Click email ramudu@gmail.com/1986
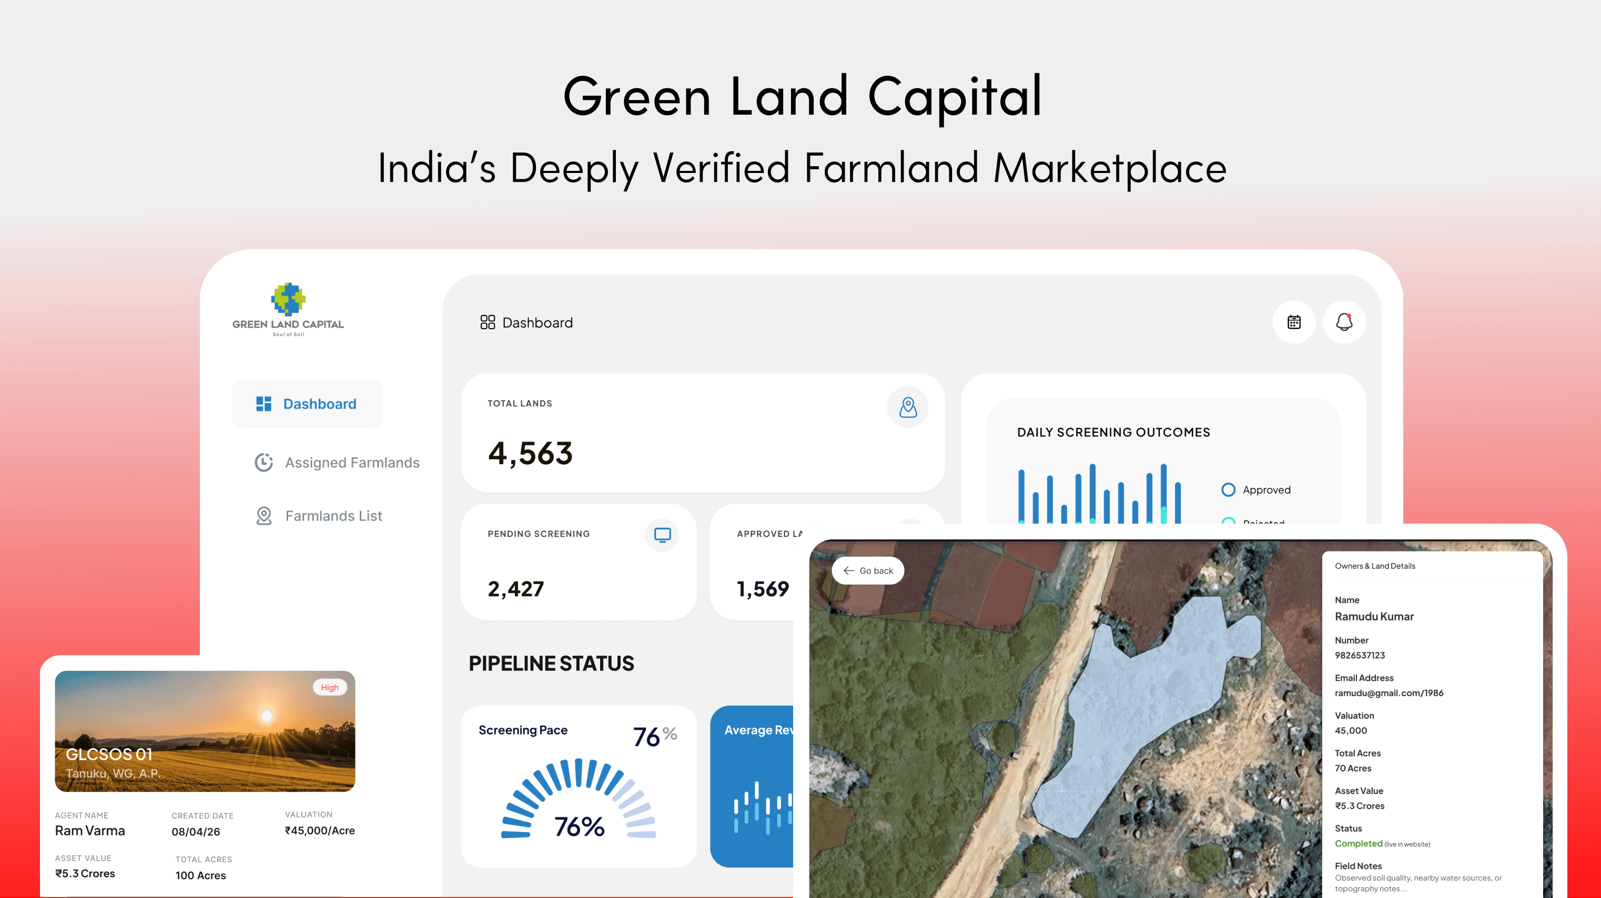The image size is (1601, 898). 1389,693
